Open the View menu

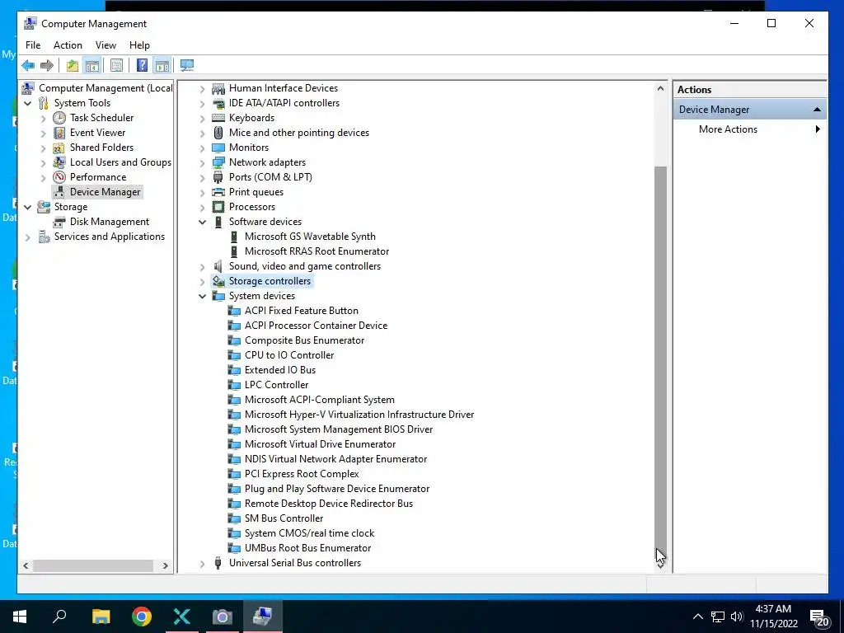[x=105, y=45]
